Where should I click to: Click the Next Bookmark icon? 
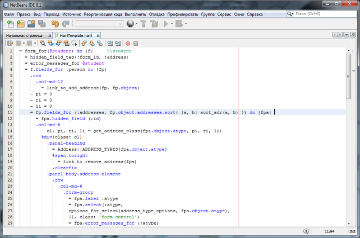(x=92, y=43)
